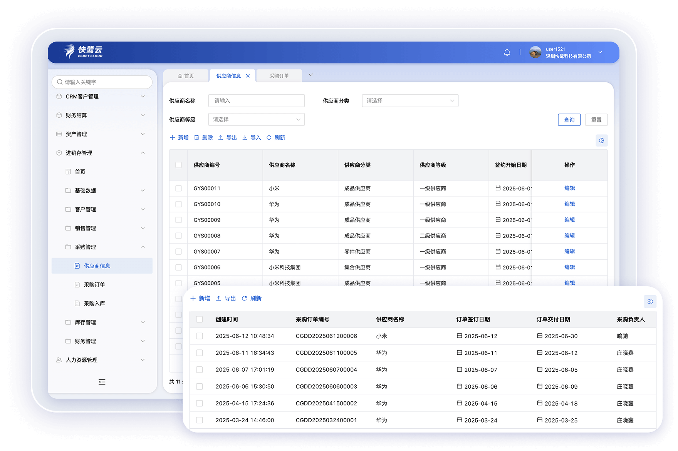Click 编辑 link for supplier GYS00008
678x451 pixels.
[x=569, y=236]
